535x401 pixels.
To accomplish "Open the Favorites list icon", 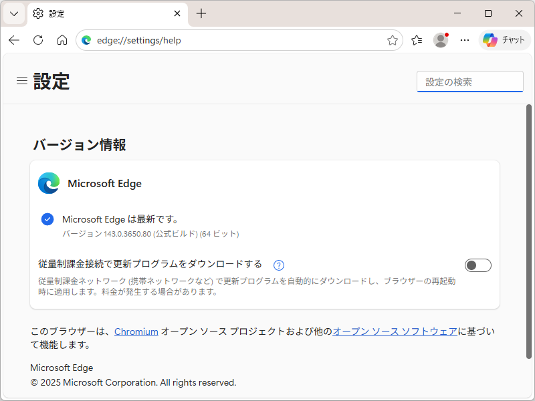I will [x=417, y=40].
